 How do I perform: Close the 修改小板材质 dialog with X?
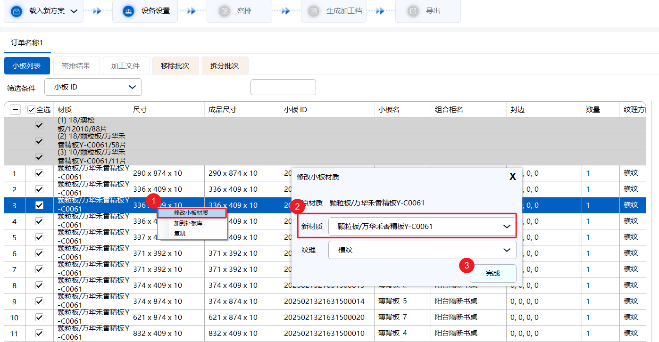coord(512,177)
